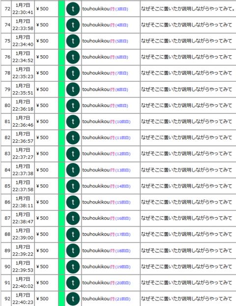The image size is (236, 306).
Task: Click touhoukikou username in row 79
Action: click(96, 89)
